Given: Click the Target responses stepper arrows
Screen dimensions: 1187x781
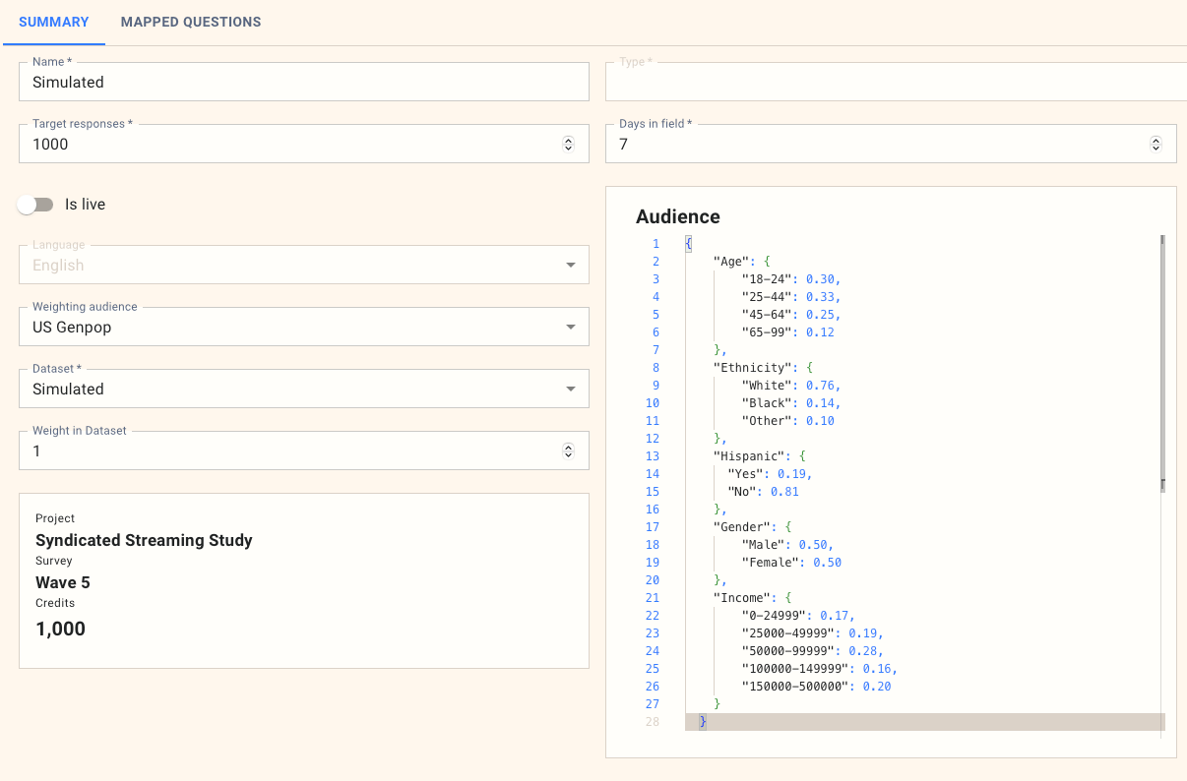Looking at the screenshot, I should click(x=568, y=145).
